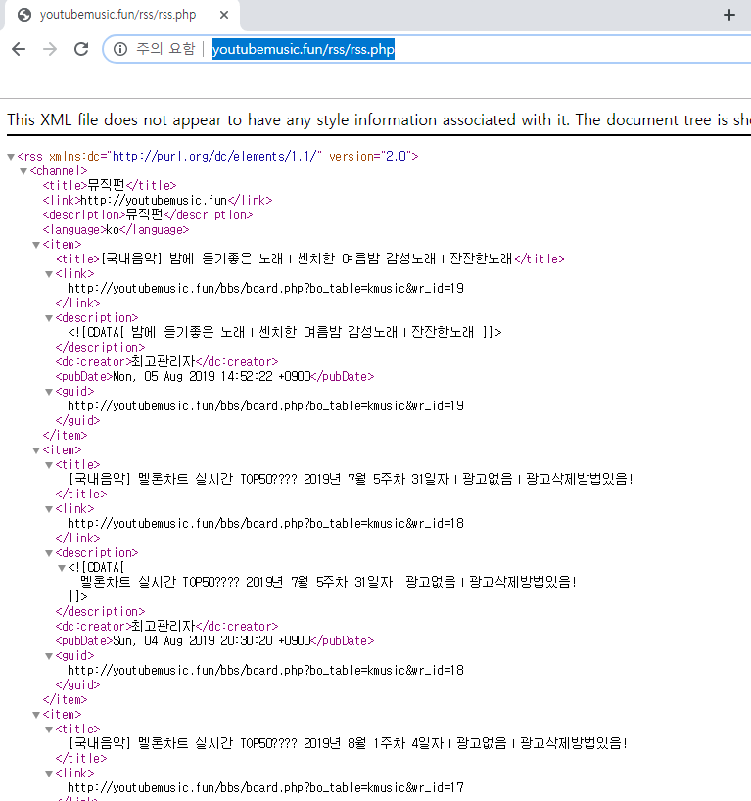
Task: Collapse the guid node for wr_id=19
Action: click(49, 392)
